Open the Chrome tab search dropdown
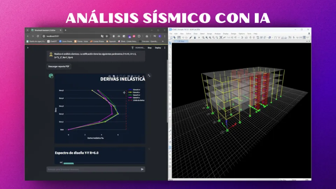This screenshot has height=189, width=336. pos(27,30)
